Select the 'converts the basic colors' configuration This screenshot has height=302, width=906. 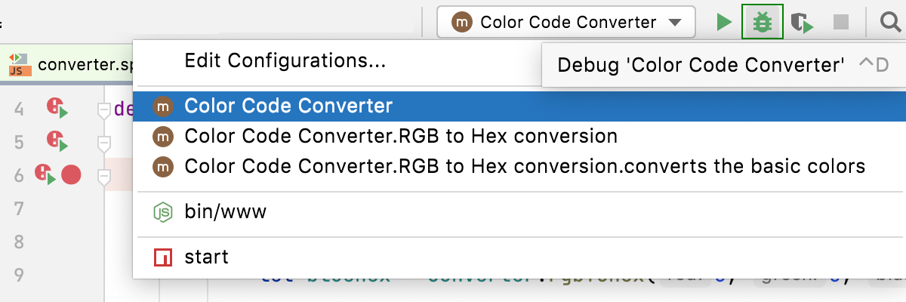[524, 166]
